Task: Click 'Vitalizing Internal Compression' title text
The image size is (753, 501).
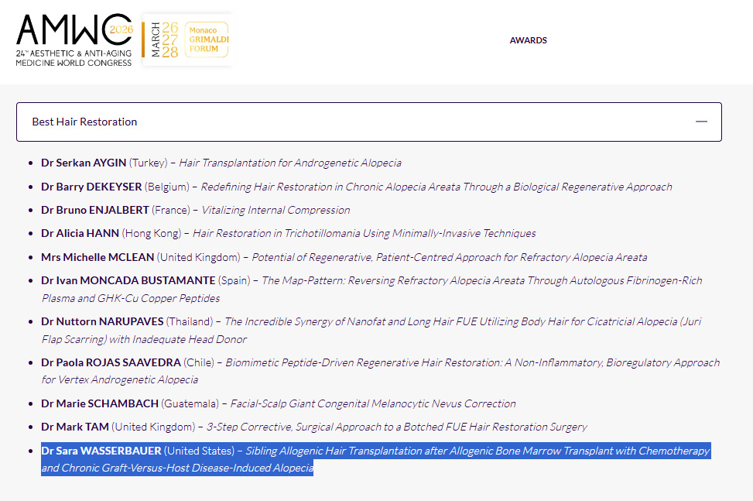Action: point(276,210)
